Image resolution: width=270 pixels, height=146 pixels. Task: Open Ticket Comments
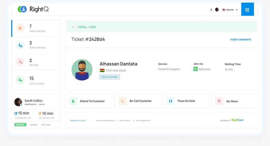[x=240, y=40]
